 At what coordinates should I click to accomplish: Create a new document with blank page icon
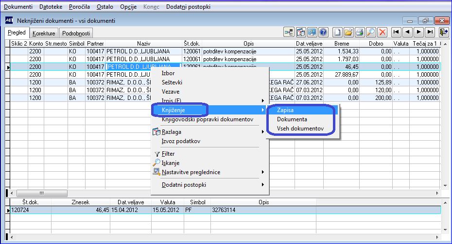point(337,32)
